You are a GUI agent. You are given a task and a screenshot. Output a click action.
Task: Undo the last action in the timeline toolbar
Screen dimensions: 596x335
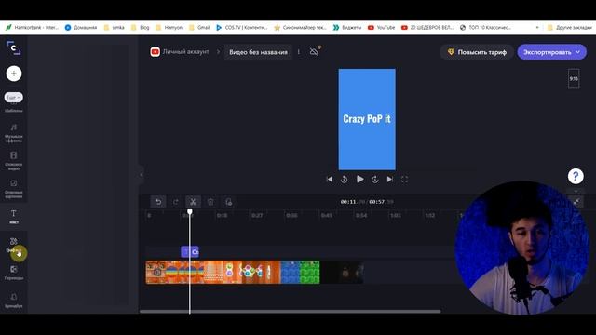(158, 202)
